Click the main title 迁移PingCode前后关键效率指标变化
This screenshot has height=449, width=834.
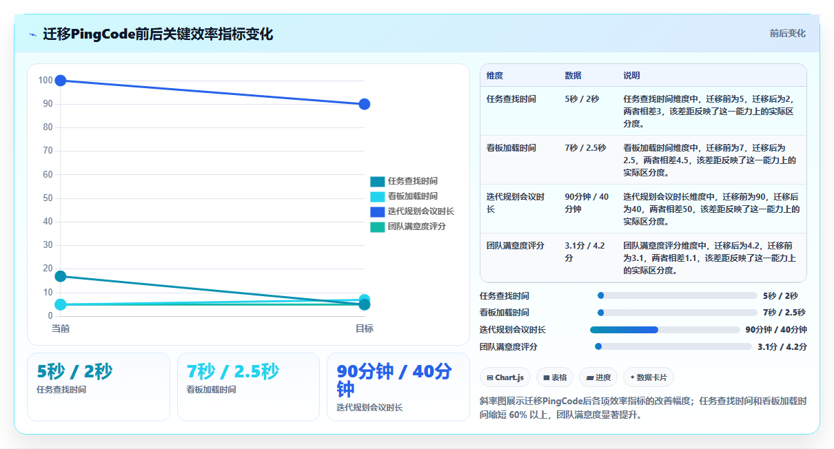coord(158,34)
